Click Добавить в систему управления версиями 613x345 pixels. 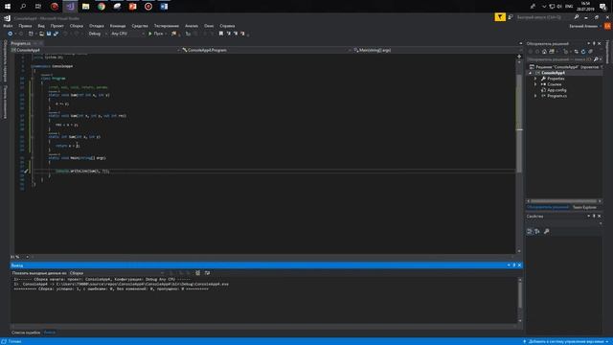coord(566,341)
